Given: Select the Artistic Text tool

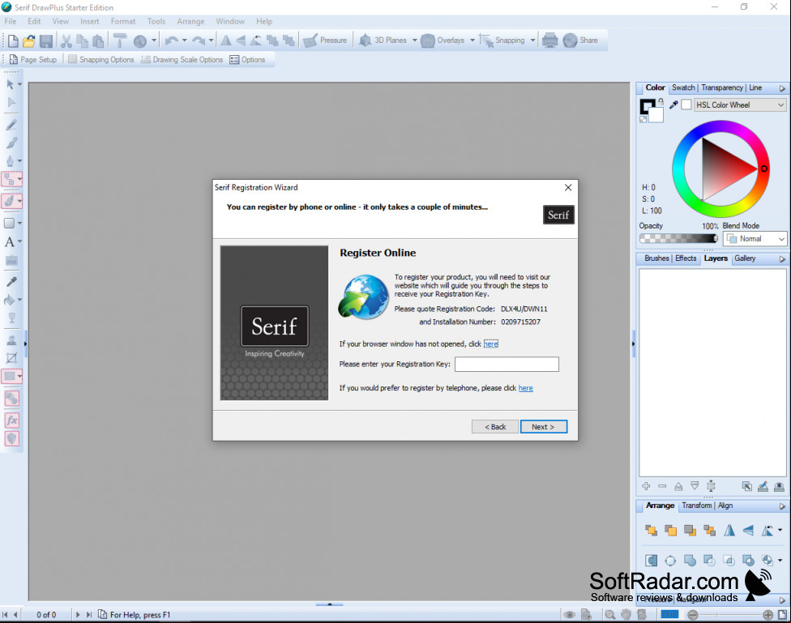Looking at the screenshot, I should pyautogui.click(x=10, y=241).
